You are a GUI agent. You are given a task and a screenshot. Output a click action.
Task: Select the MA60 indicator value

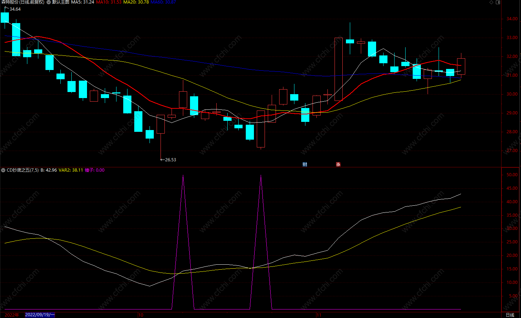(163, 2)
